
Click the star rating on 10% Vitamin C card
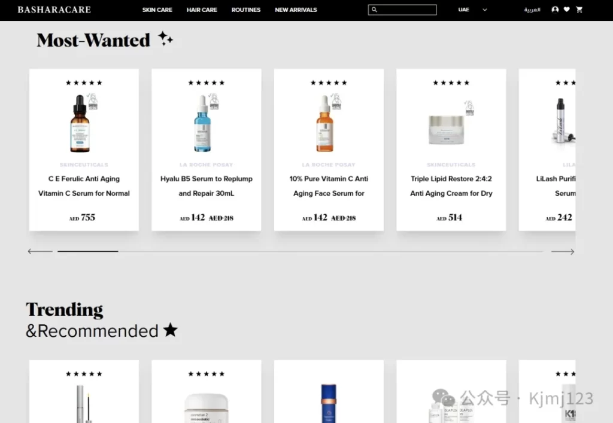(x=329, y=83)
